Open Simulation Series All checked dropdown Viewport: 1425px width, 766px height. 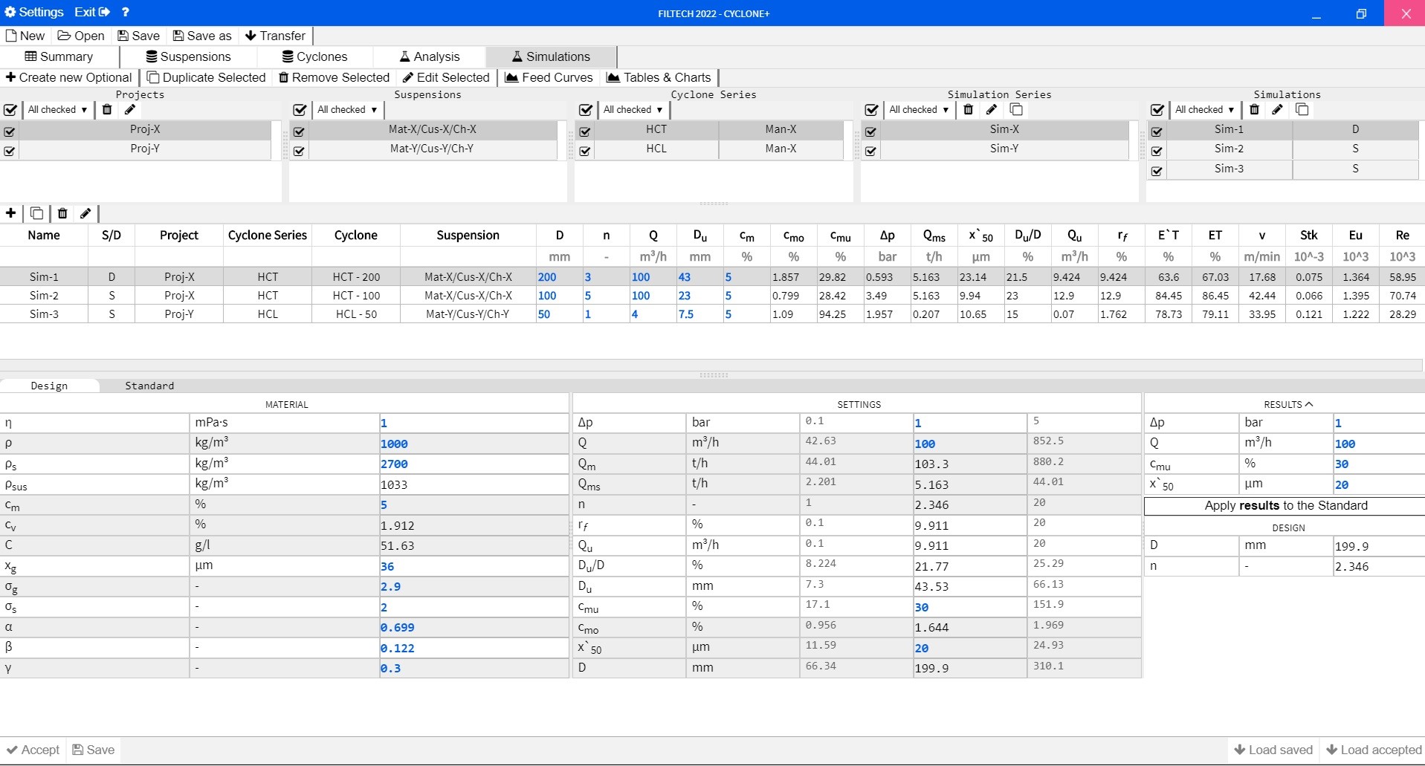point(919,110)
